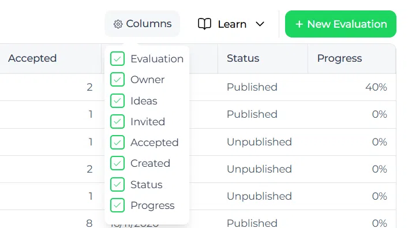
Task: Click the Accepted value 8
Action: pyautogui.click(x=89, y=223)
